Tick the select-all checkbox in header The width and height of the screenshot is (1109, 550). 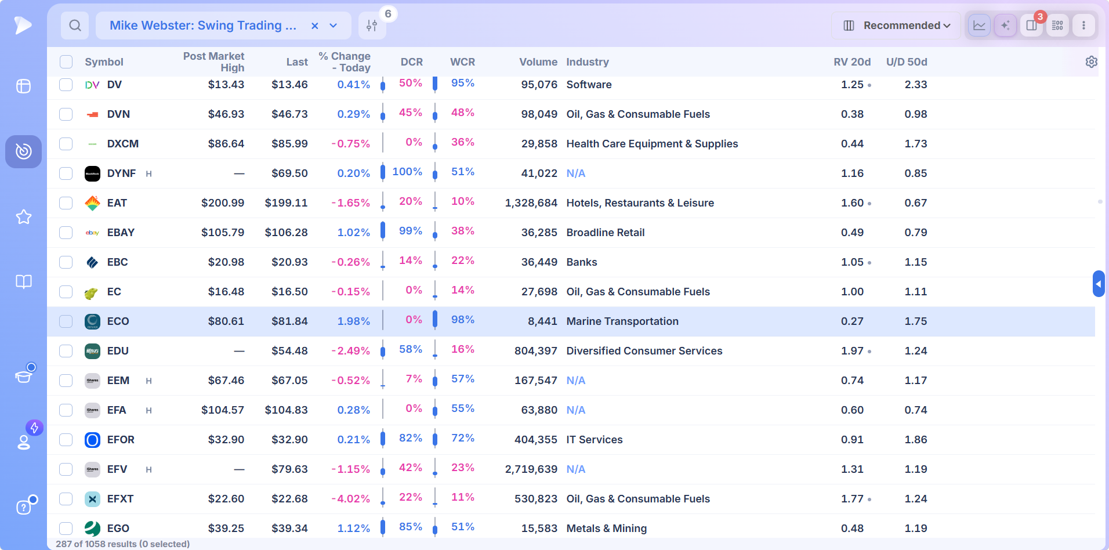(66, 61)
